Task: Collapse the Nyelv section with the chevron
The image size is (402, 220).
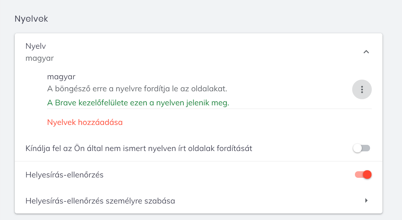Action: [x=366, y=52]
